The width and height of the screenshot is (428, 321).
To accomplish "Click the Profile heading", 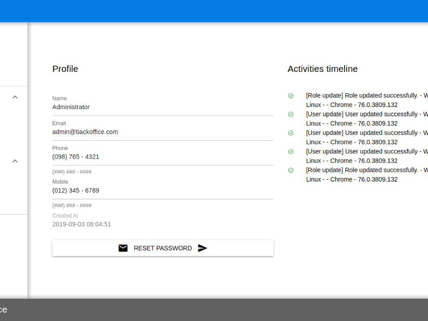I will pos(65,69).
